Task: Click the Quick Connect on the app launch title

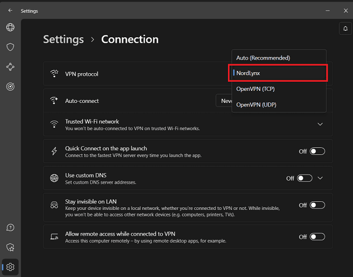Action: (x=106, y=148)
